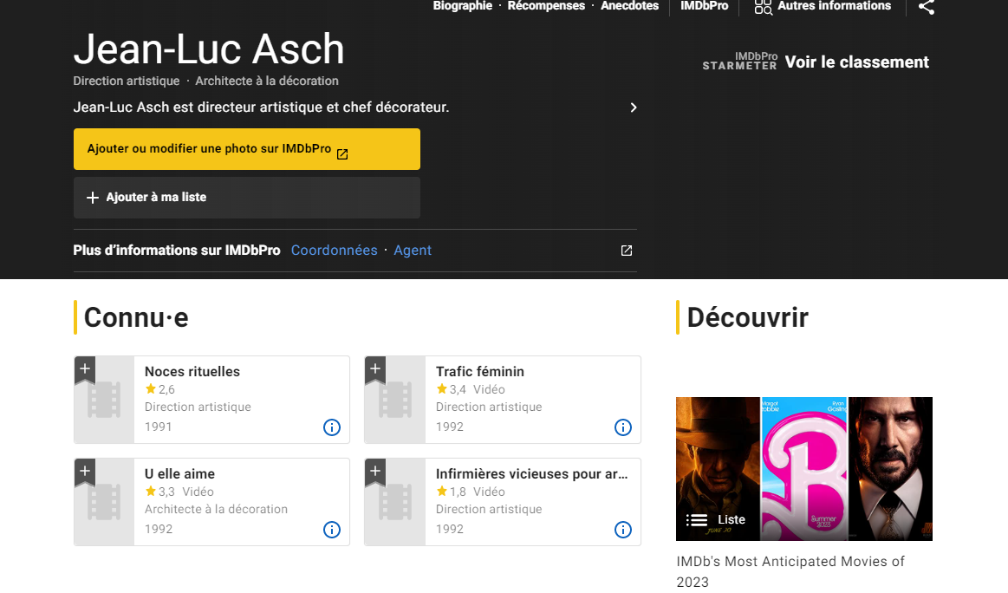Screen dimensions: 1008x593
Task: Click Ajouter à ma liste button
Action: [x=247, y=198]
